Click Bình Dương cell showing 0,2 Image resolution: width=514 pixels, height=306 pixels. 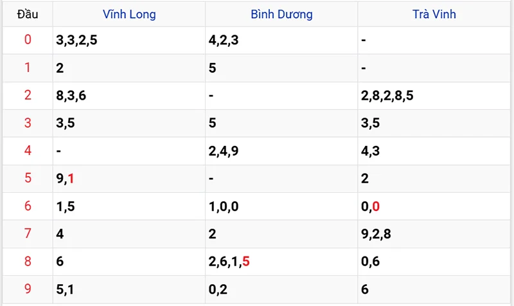(218, 289)
